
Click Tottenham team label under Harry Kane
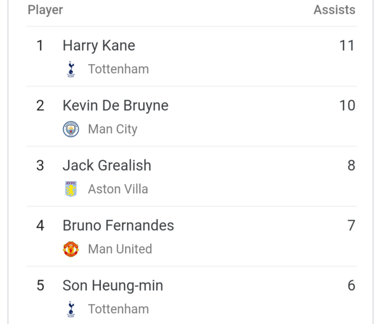point(119,69)
